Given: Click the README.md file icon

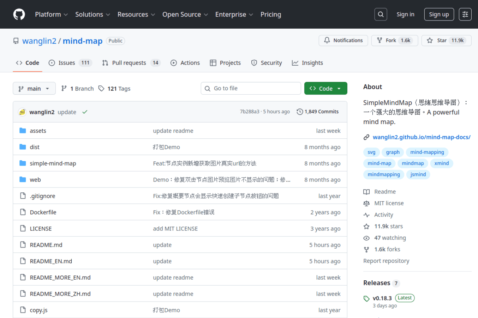Looking at the screenshot, I should [23, 245].
